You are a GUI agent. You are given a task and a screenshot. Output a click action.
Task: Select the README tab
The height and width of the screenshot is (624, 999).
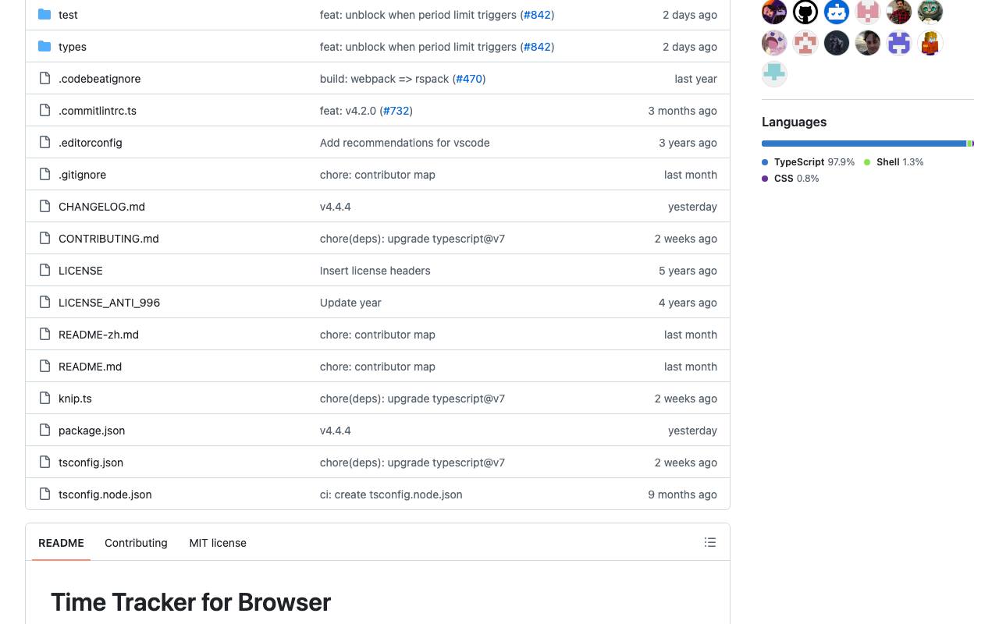pyautogui.click(x=61, y=543)
